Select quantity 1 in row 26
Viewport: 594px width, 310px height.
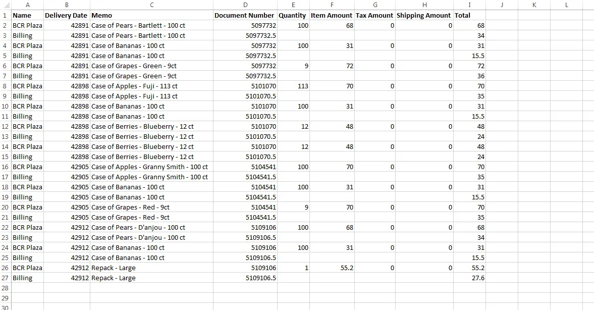coord(293,268)
